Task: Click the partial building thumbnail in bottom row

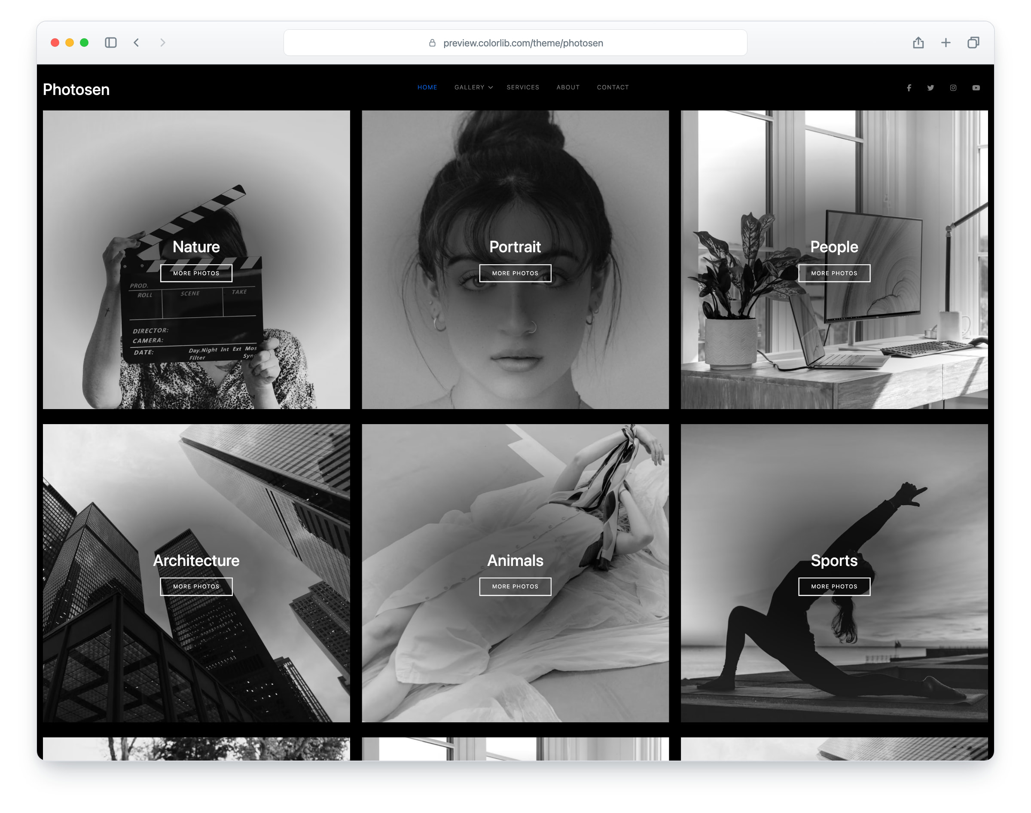Action: coord(834,749)
